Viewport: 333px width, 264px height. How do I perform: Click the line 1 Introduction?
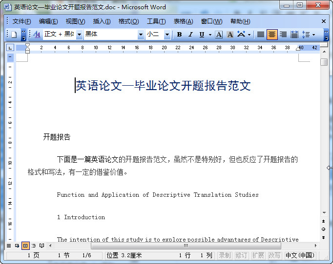[81, 217]
